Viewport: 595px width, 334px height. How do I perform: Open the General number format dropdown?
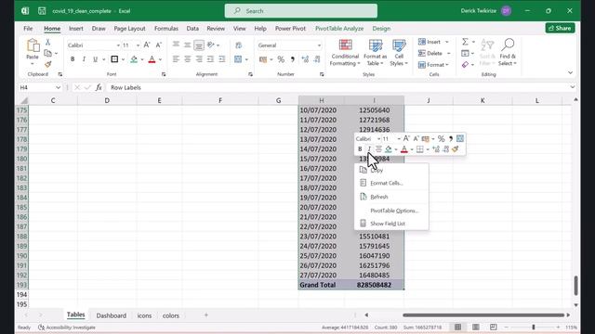tap(319, 45)
